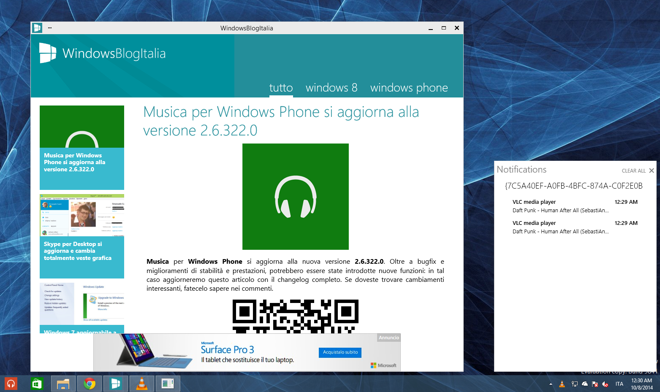Maximize the WindowsBlogItalia window
This screenshot has height=392, width=660.
[x=444, y=28]
